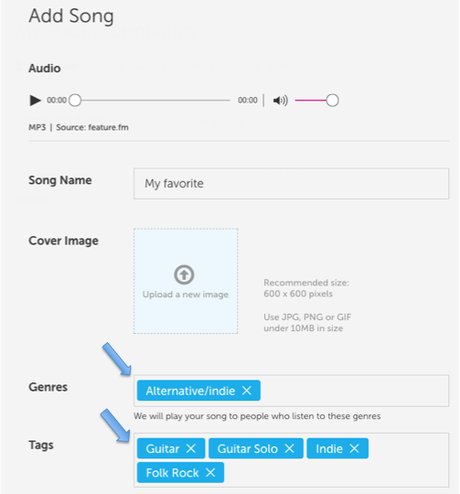Click the middle of the audio progress track
This screenshot has width=460, height=494.
click(153, 101)
